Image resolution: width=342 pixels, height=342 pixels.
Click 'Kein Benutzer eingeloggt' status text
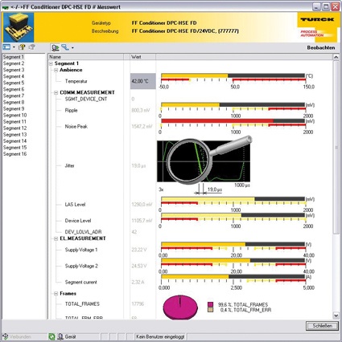(160, 336)
